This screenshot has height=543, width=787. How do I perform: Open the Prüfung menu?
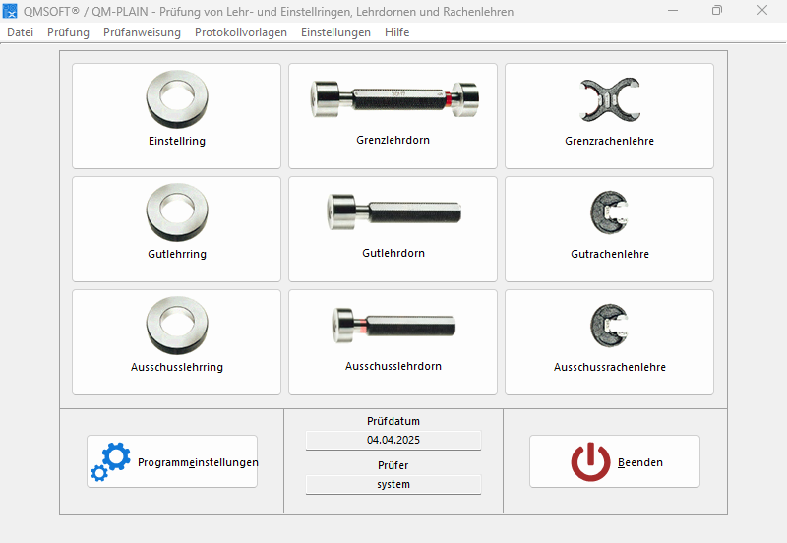[x=68, y=32]
